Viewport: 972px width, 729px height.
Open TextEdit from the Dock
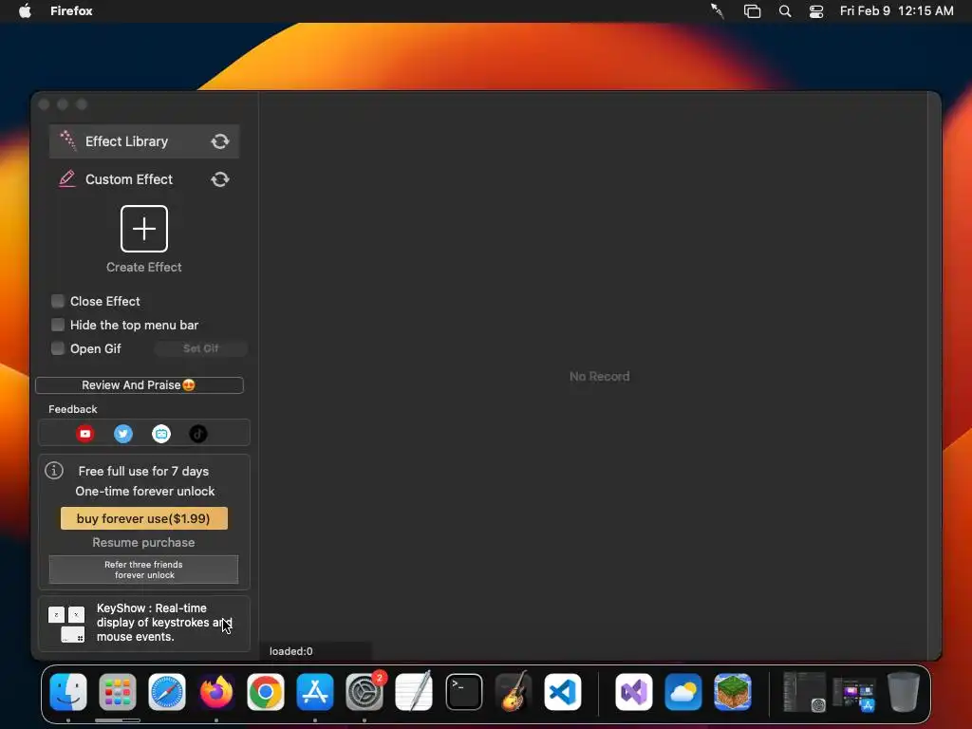tap(414, 692)
